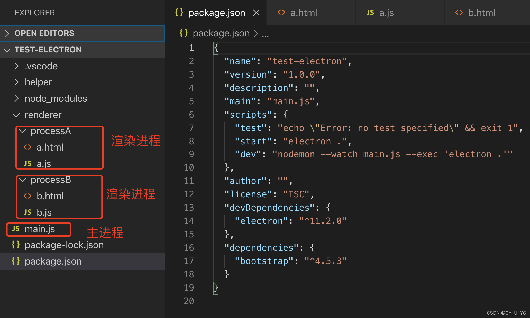This screenshot has height=318, width=530.
Task: Expand the OPEN EDITORS section
Action: coord(82,33)
